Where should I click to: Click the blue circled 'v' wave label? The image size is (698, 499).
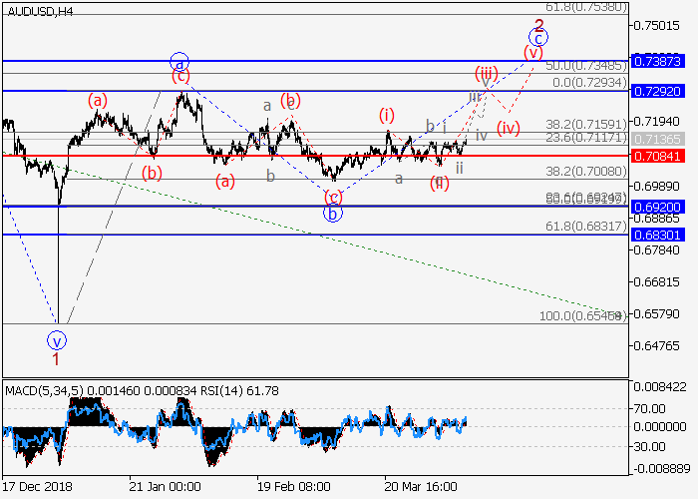(x=57, y=339)
